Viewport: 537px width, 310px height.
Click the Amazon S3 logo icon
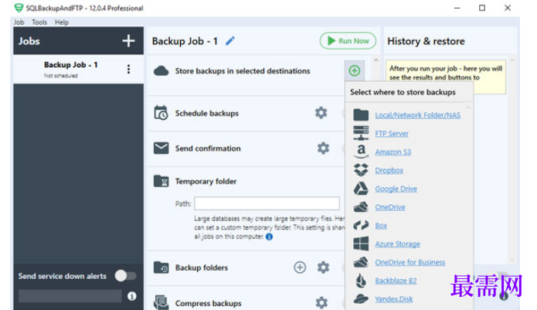click(x=361, y=152)
